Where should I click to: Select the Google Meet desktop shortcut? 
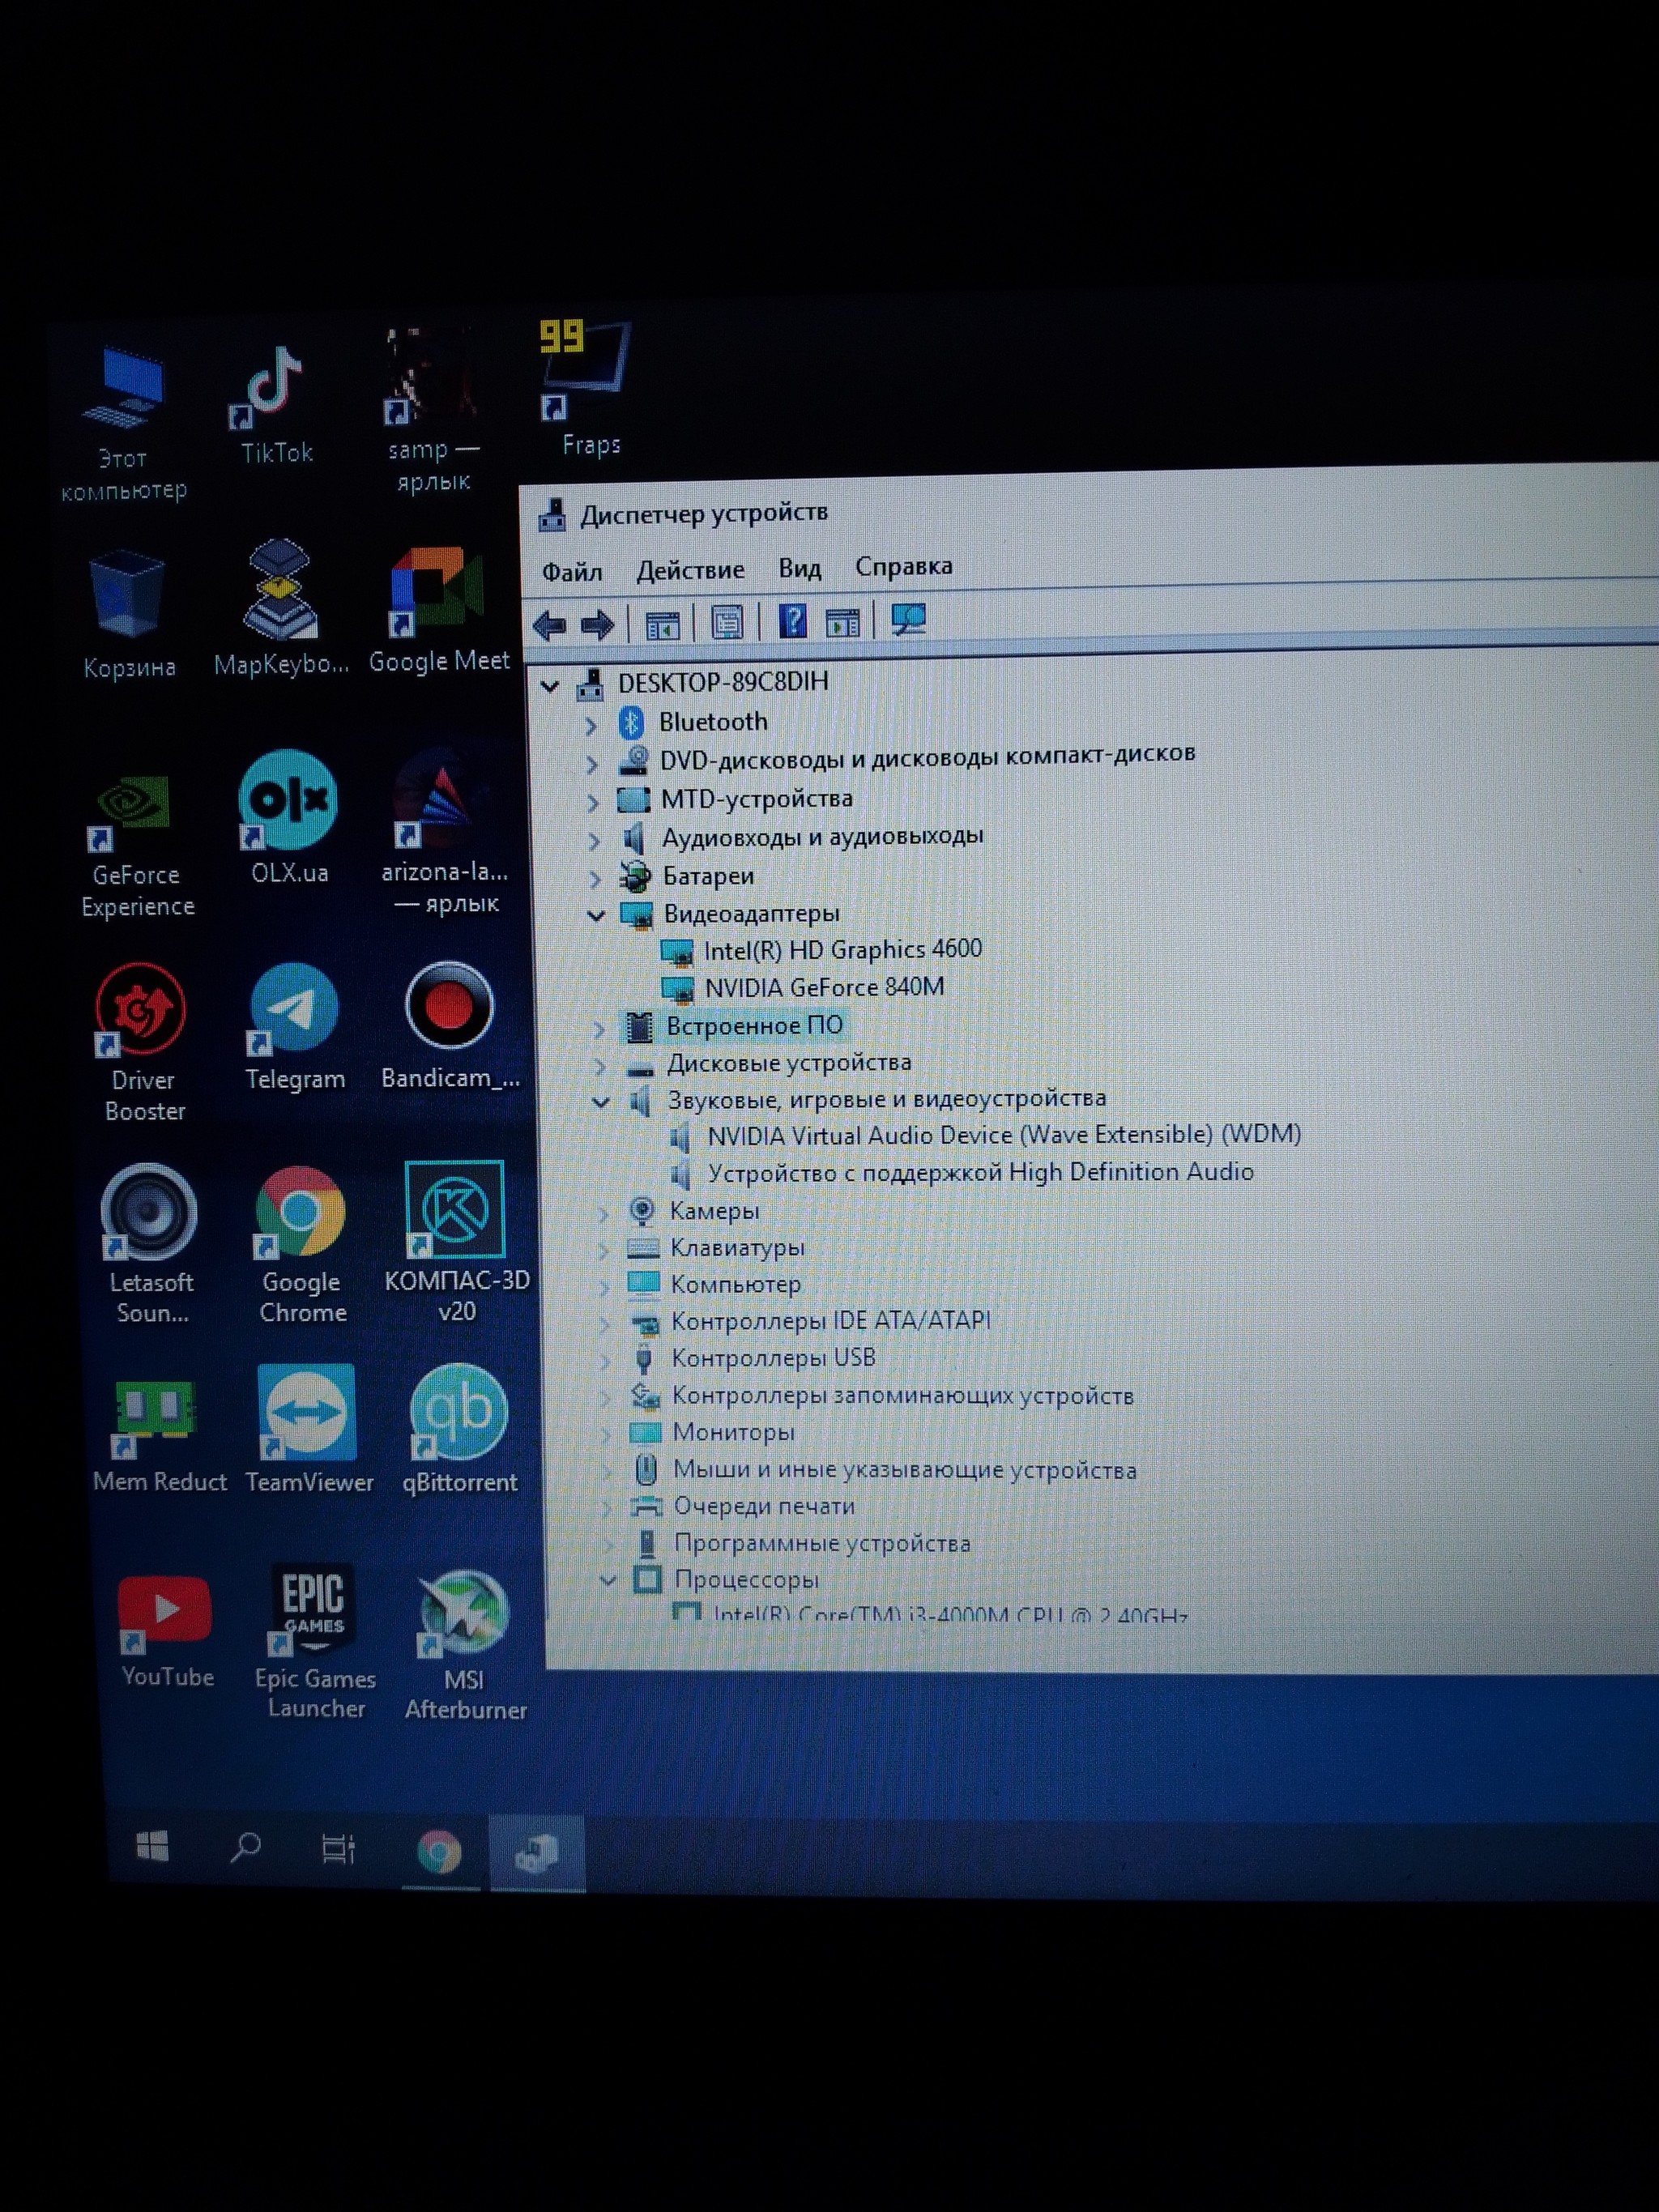pos(438,610)
